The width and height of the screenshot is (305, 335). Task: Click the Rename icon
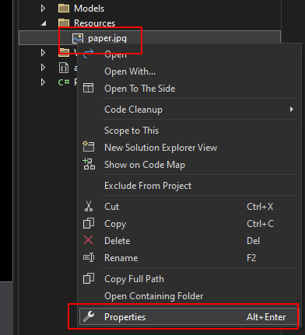89,257
